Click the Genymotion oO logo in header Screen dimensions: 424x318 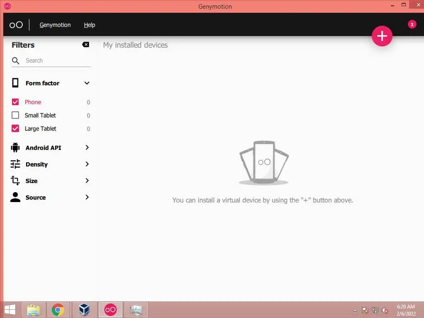point(16,25)
